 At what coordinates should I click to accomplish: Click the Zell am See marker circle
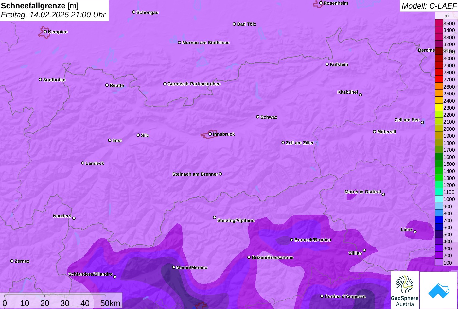422,122
